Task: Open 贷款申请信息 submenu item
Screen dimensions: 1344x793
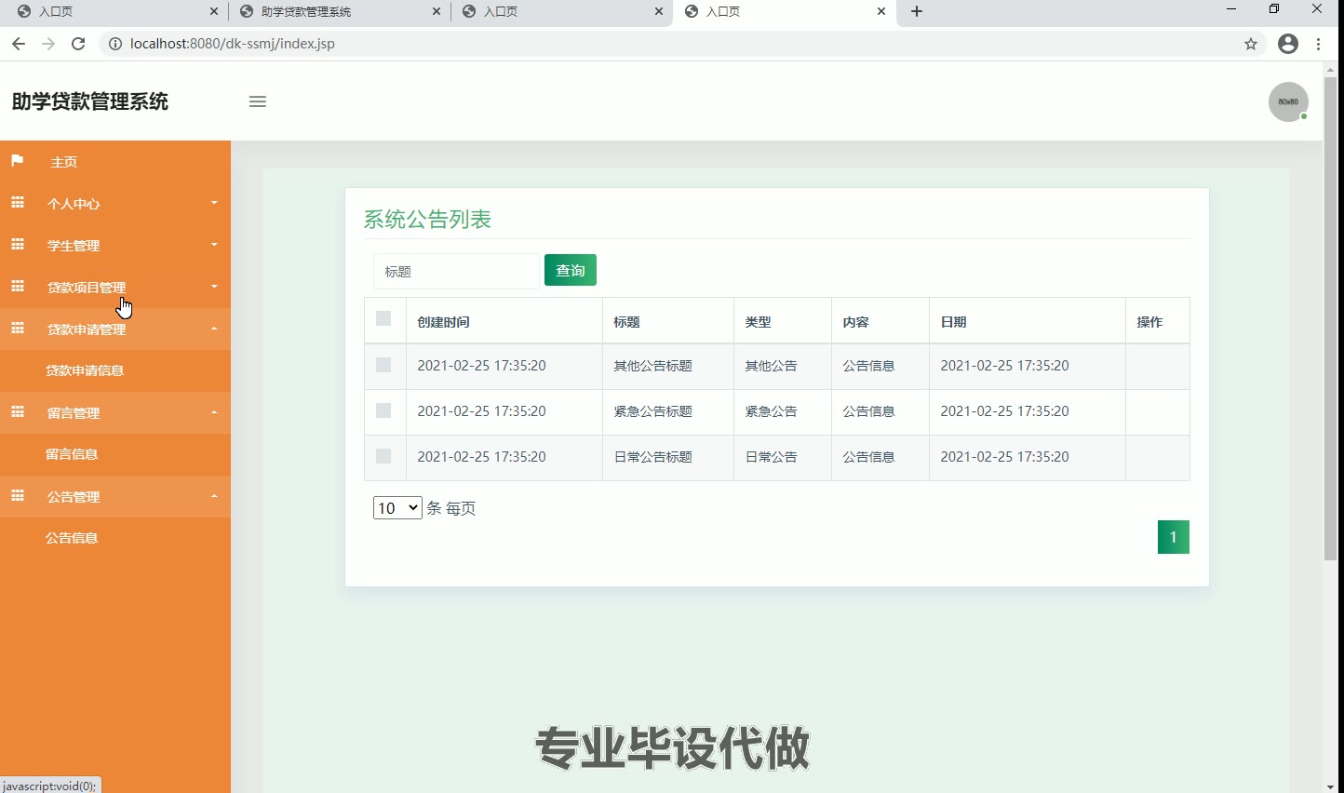Action: coord(85,370)
